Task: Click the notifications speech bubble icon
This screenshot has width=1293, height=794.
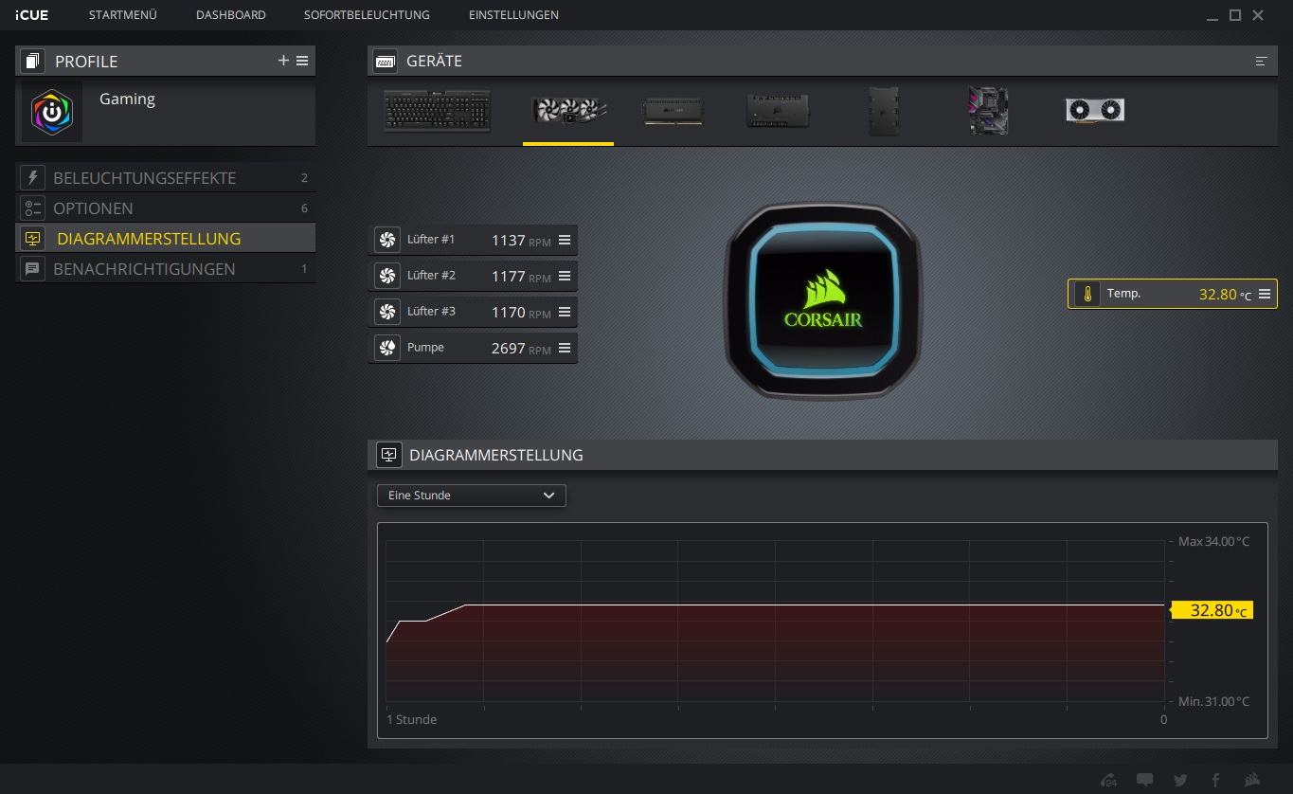Action: (32, 269)
